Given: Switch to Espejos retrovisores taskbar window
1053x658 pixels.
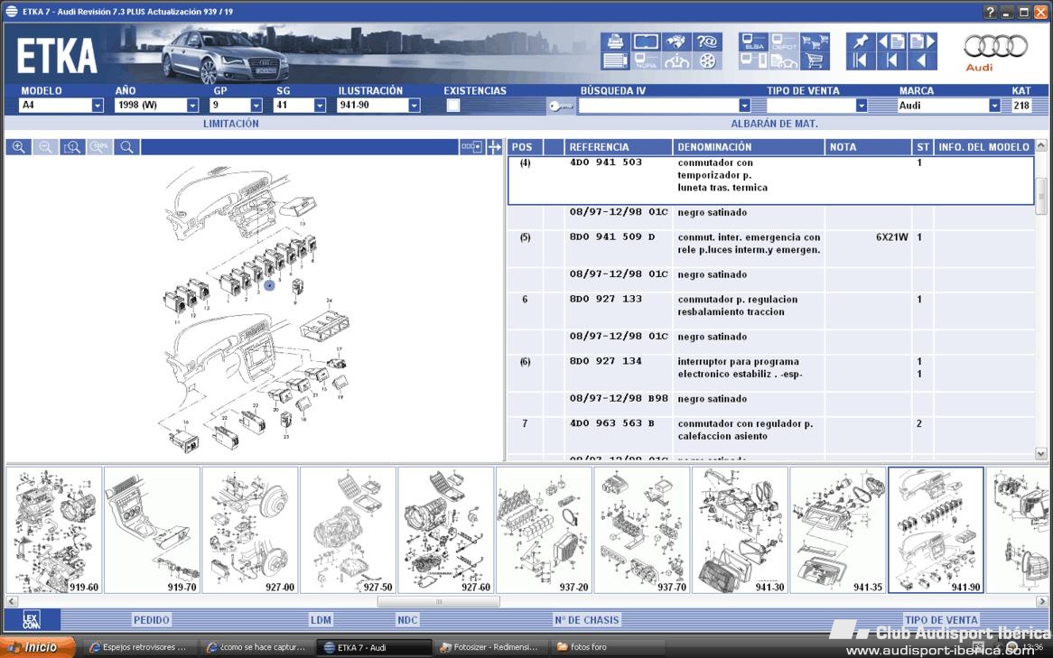Looking at the screenshot, I should click(x=143, y=647).
